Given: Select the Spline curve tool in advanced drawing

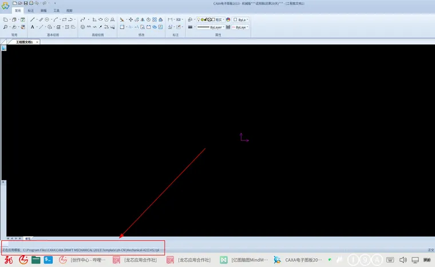Looking at the screenshot, I should 82,19.
